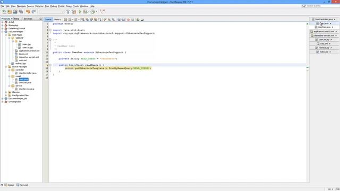The image size is (340, 191).
Task: Expand the Ants3 project node
Action: [x=2, y=22]
